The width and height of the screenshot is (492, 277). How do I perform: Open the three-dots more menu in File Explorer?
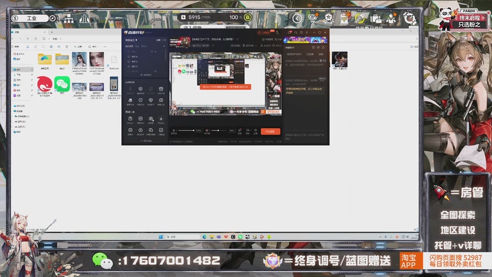tap(105, 47)
